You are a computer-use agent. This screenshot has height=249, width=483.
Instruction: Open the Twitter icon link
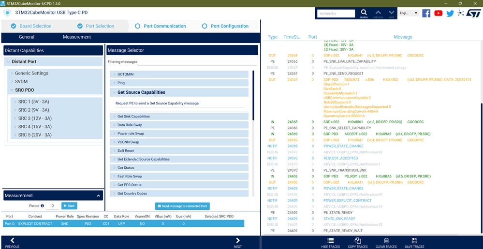[x=450, y=13]
